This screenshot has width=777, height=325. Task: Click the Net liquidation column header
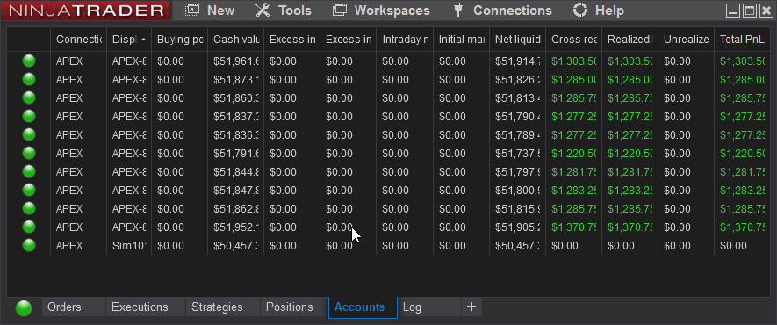tap(517, 40)
